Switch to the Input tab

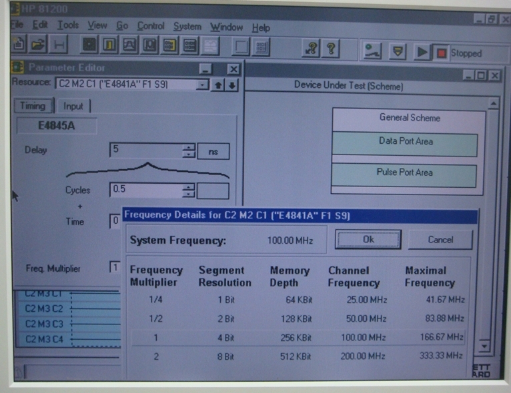[x=73, y=106]
